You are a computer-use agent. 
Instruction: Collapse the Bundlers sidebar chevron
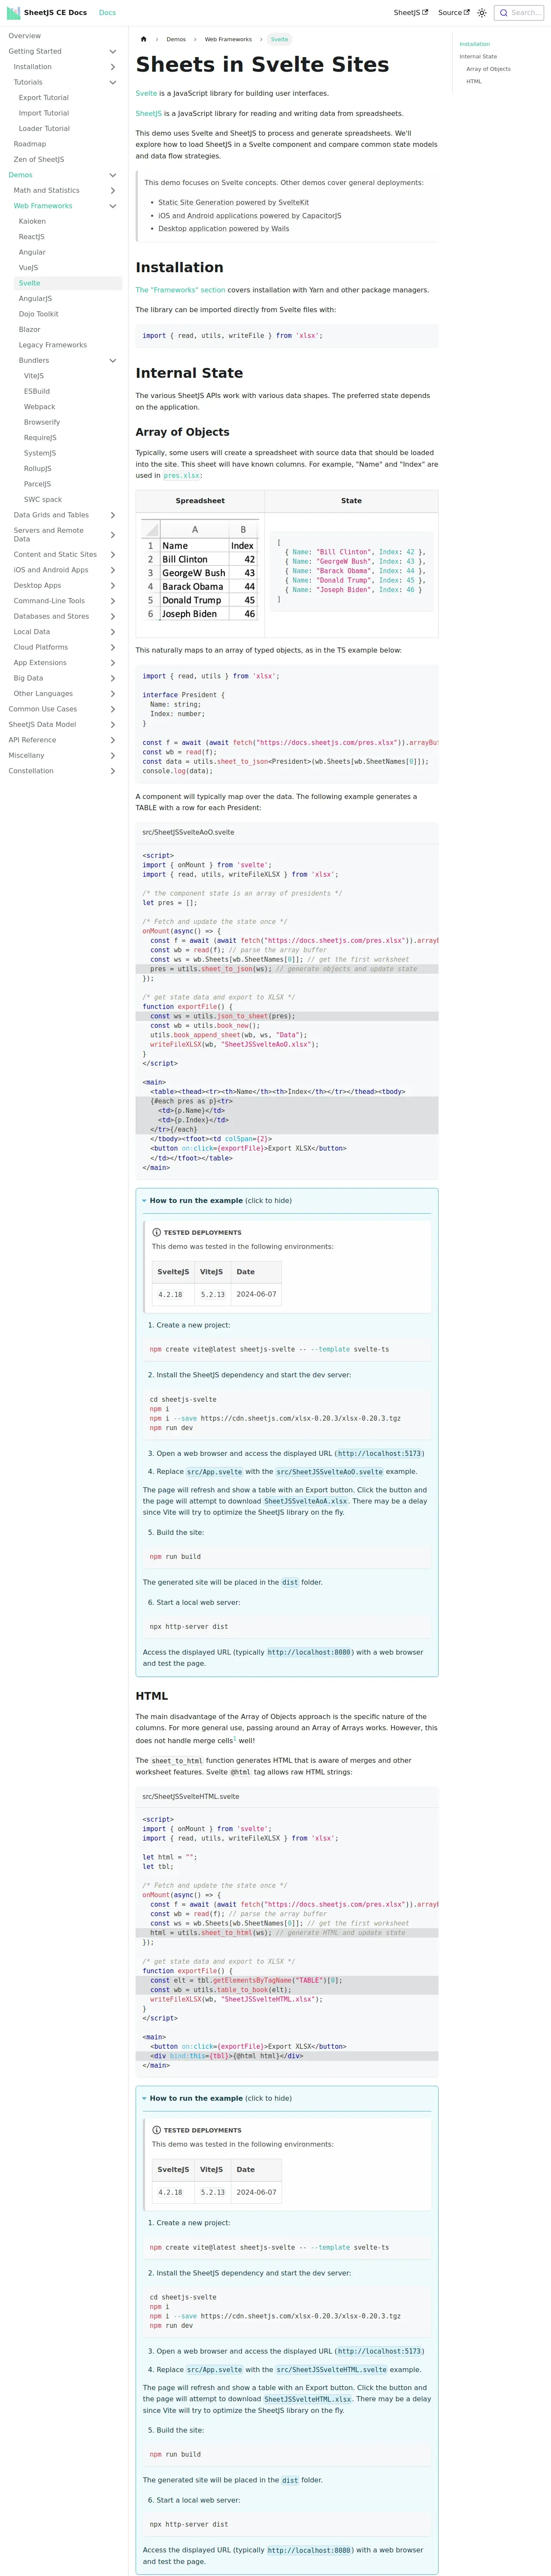[x=112, y=360]
